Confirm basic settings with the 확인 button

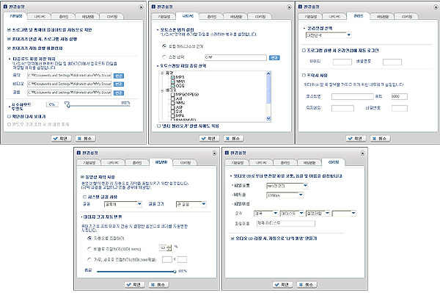tap(61, 139)
